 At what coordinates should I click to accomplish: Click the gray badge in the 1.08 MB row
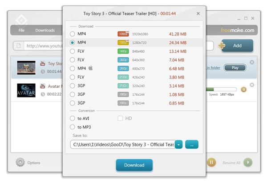123,94
